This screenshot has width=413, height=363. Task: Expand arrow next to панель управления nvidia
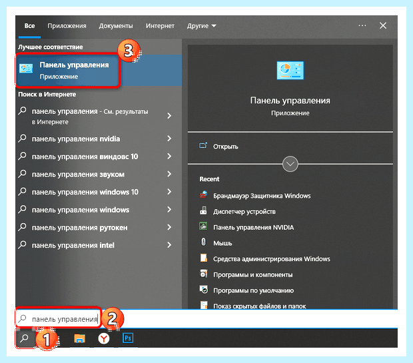[169, 139]
